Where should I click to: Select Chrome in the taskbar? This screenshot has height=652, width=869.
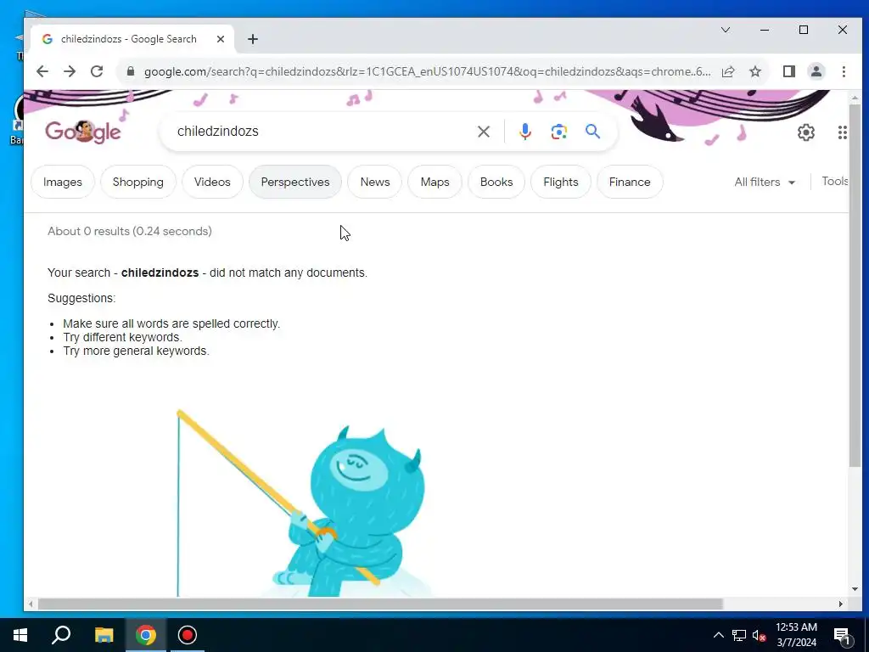tap(146, 635)
